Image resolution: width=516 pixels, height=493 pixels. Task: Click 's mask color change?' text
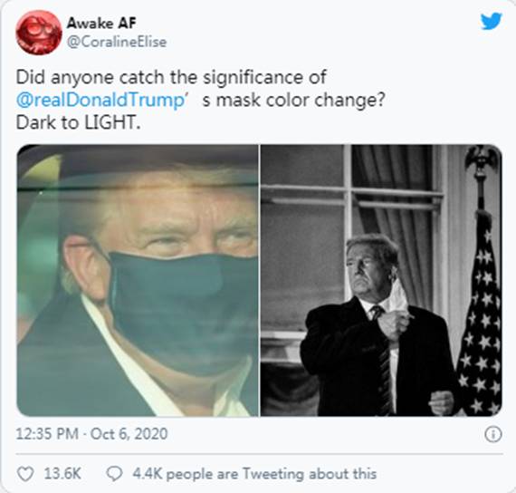pyautogui.click(x=293, y=101)
